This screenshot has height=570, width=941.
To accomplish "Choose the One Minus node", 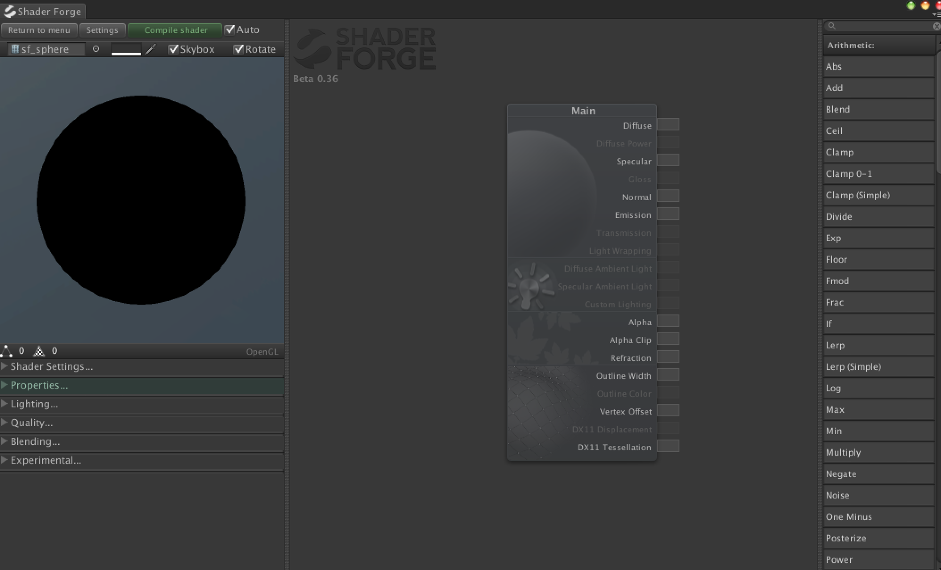I will (x=879, y=517).
